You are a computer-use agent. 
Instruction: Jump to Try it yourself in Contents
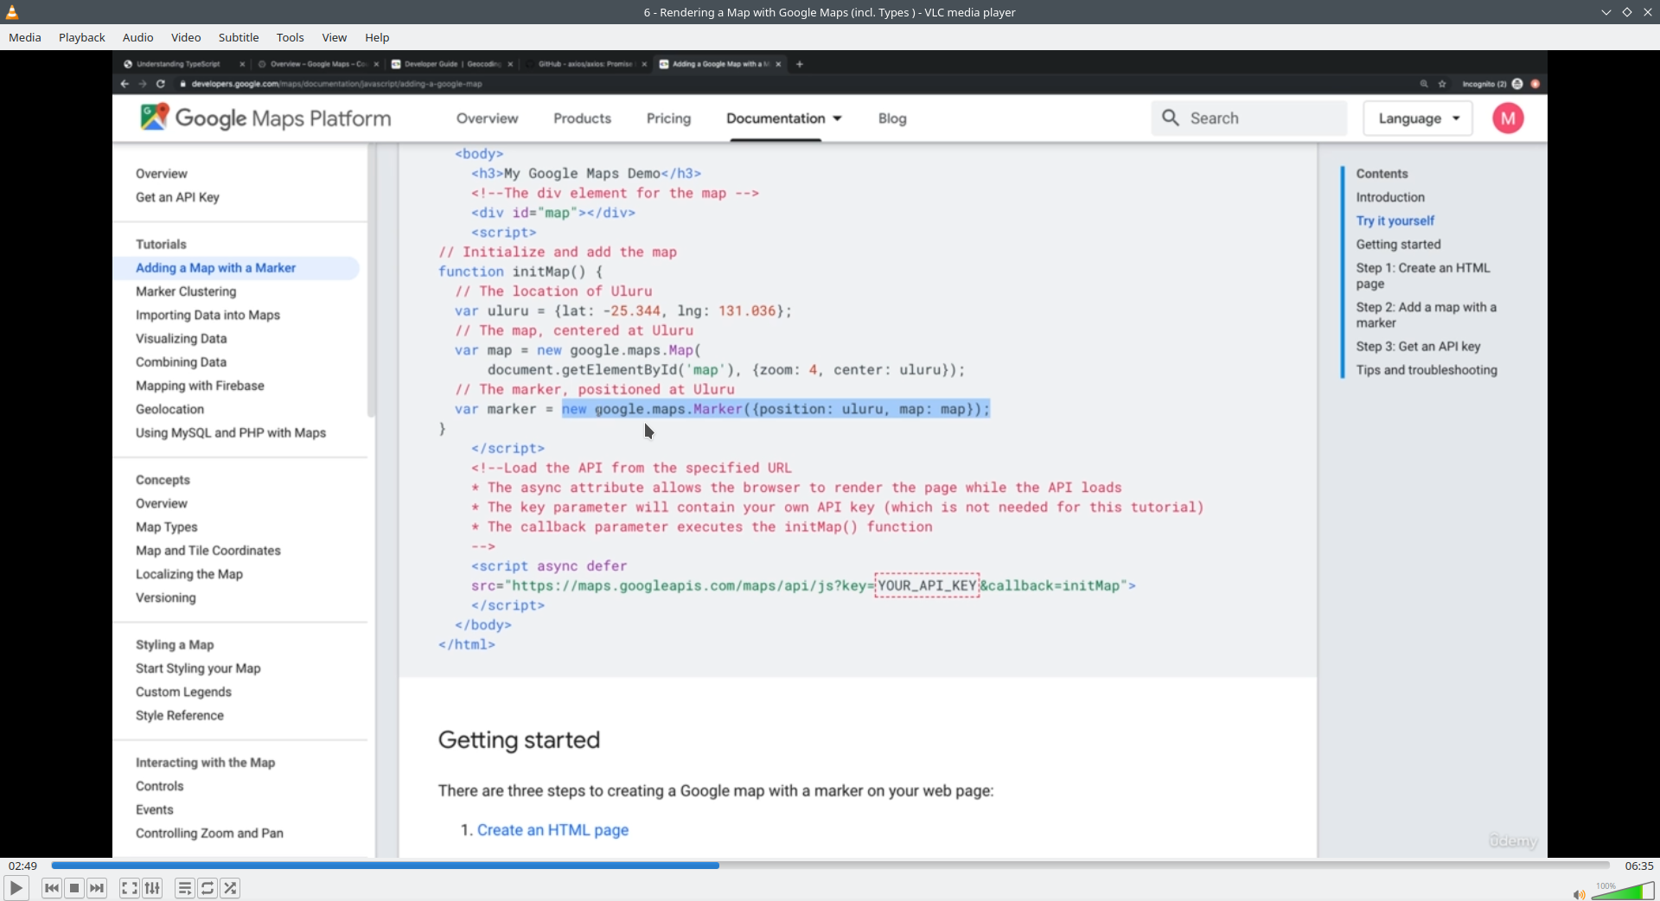(x=1395, y=220)
